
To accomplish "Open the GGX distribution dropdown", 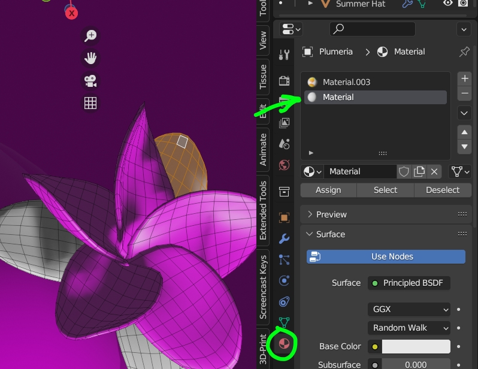I will click(409, 310).
